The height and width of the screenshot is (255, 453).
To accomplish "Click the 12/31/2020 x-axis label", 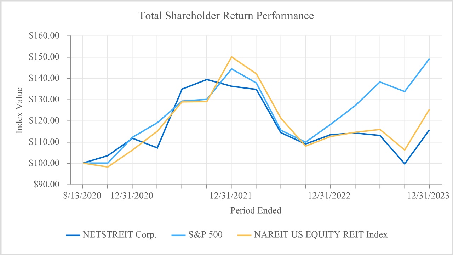I will coord(132,195).
